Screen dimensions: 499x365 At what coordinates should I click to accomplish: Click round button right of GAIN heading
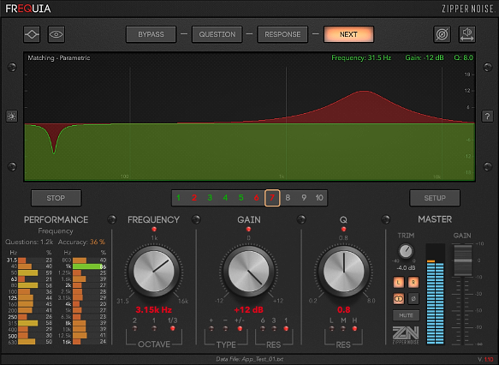tap(301, 219)
